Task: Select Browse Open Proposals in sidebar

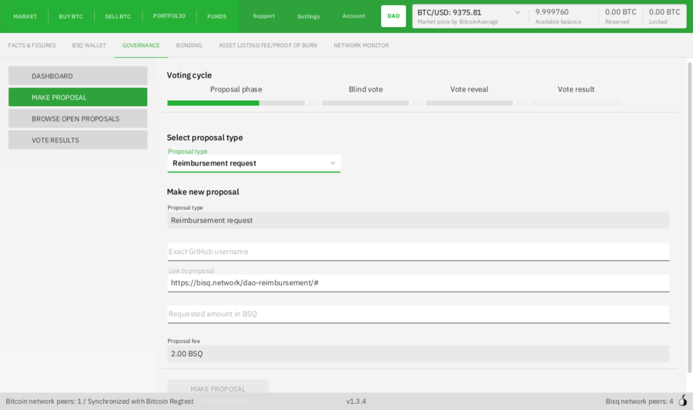Action: point(78,118)
